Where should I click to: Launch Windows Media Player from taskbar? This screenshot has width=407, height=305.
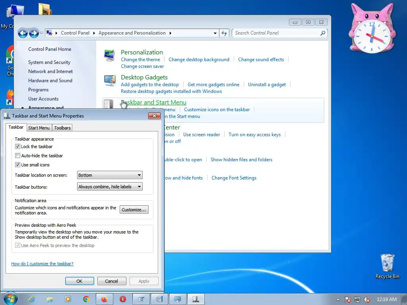(68, 299)
